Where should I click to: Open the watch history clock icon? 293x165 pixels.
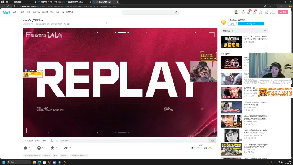(x=267, y=12)
